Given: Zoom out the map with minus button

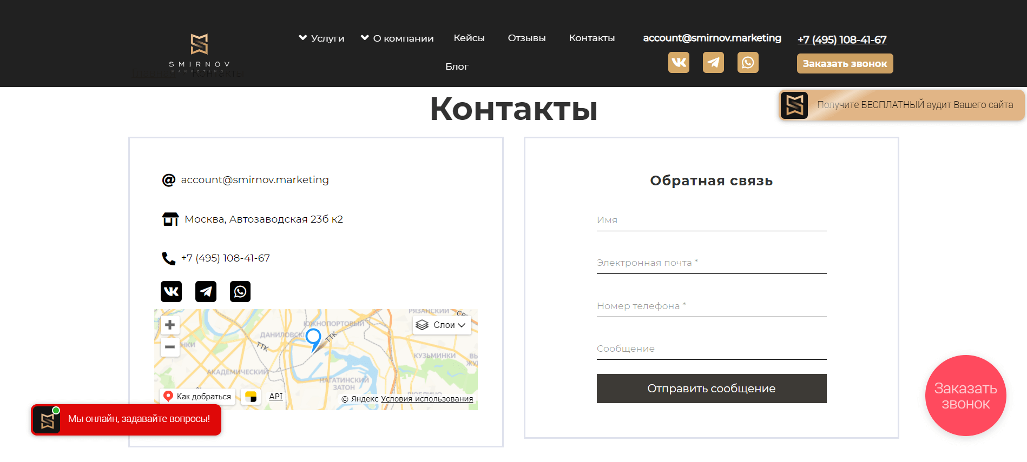Looking at the screenshot, I should pyautogui.click(x=170, y=347).
